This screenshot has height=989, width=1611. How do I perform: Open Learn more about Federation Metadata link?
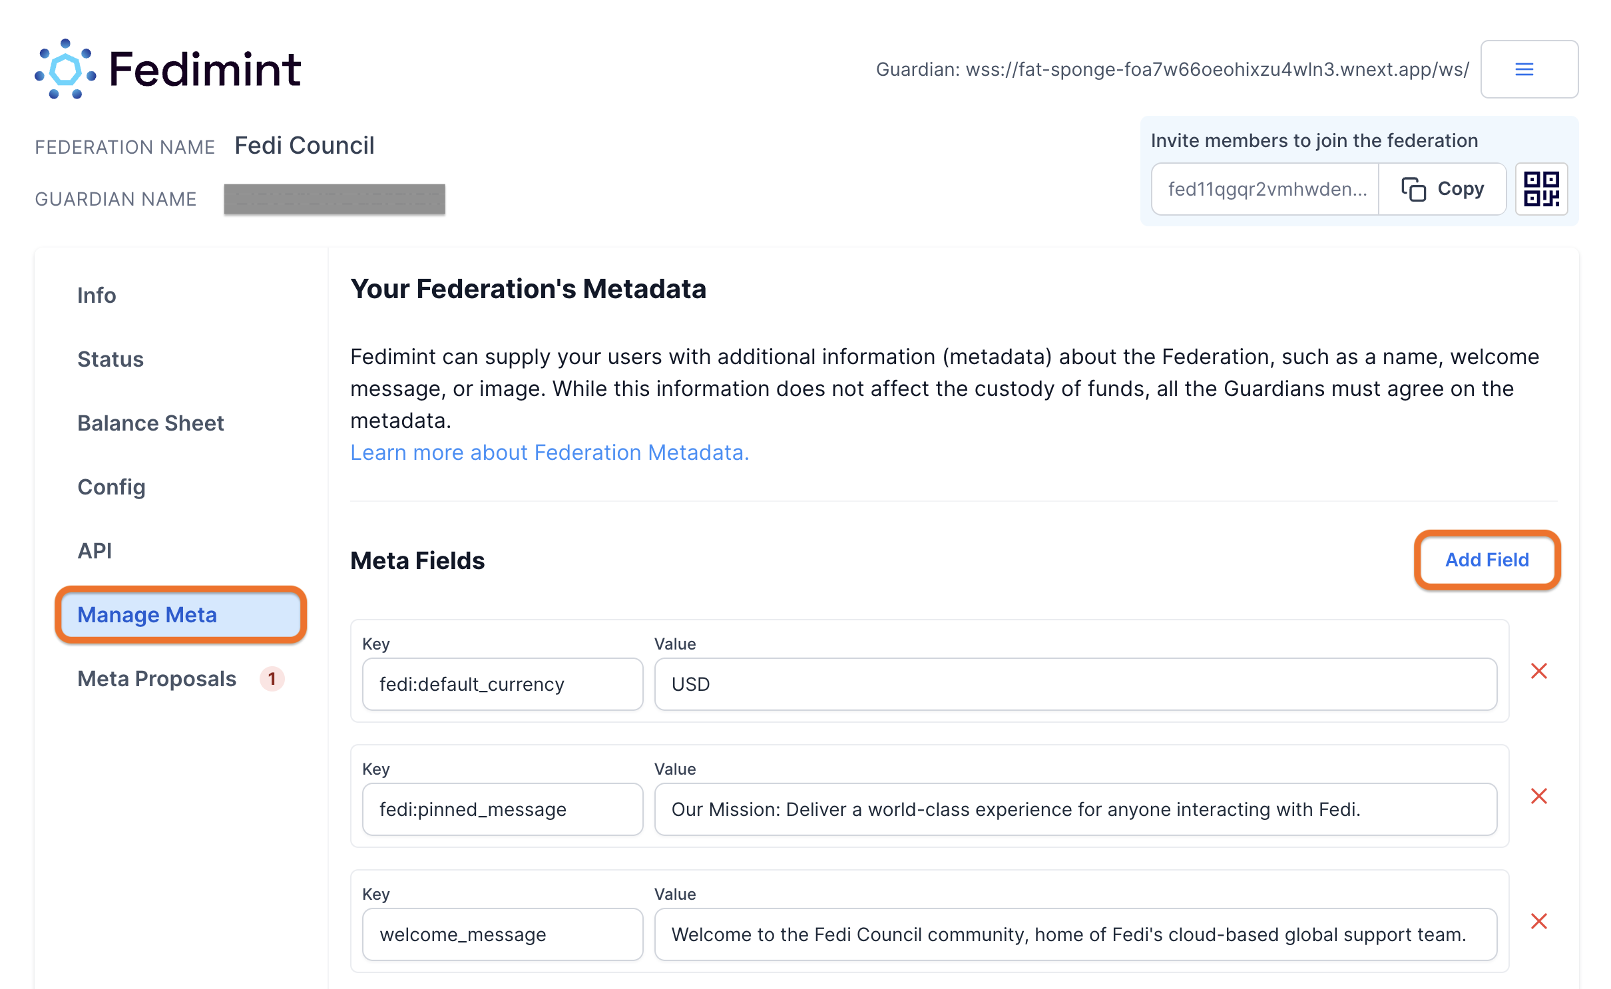pyautogui.click(x=549, y=453)
